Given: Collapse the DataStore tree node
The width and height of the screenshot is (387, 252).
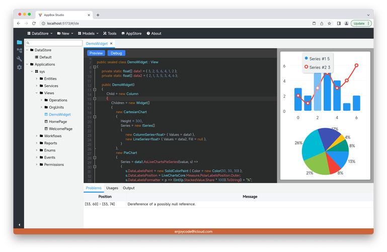Looking at the screenshot, I should pos(27,50).
